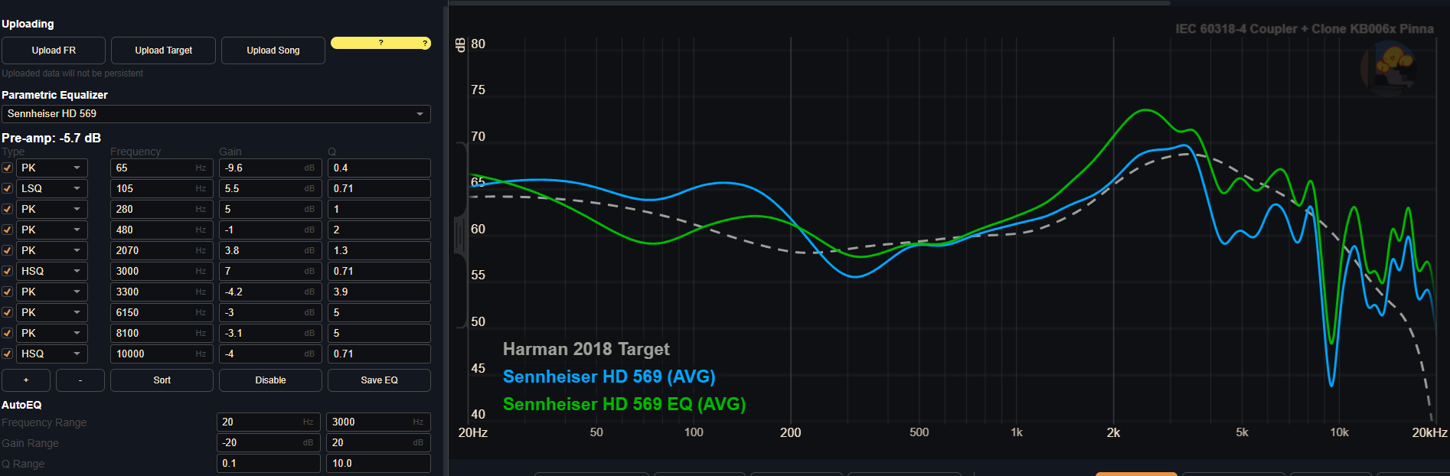The height and width of the screenshot is (476, 1450).
Task: Toggle the 480 Hz filter checkbox
Action: tap(7, 230)
